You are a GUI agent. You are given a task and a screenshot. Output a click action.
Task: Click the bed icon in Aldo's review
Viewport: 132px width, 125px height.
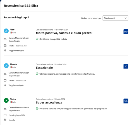tap(5, 39)
